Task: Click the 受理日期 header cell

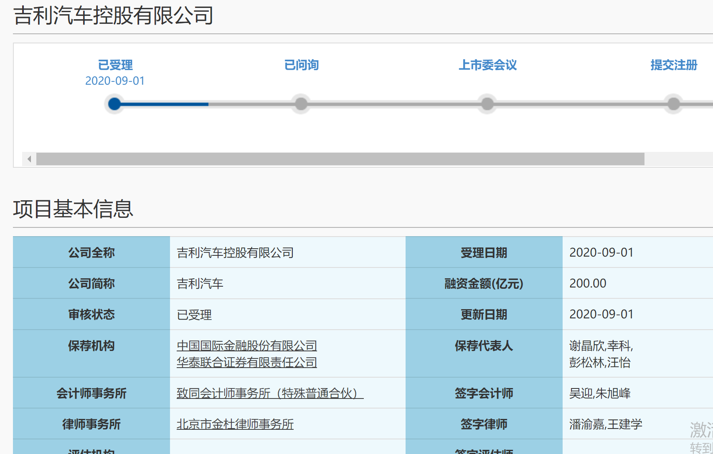Action: (484, 252)
